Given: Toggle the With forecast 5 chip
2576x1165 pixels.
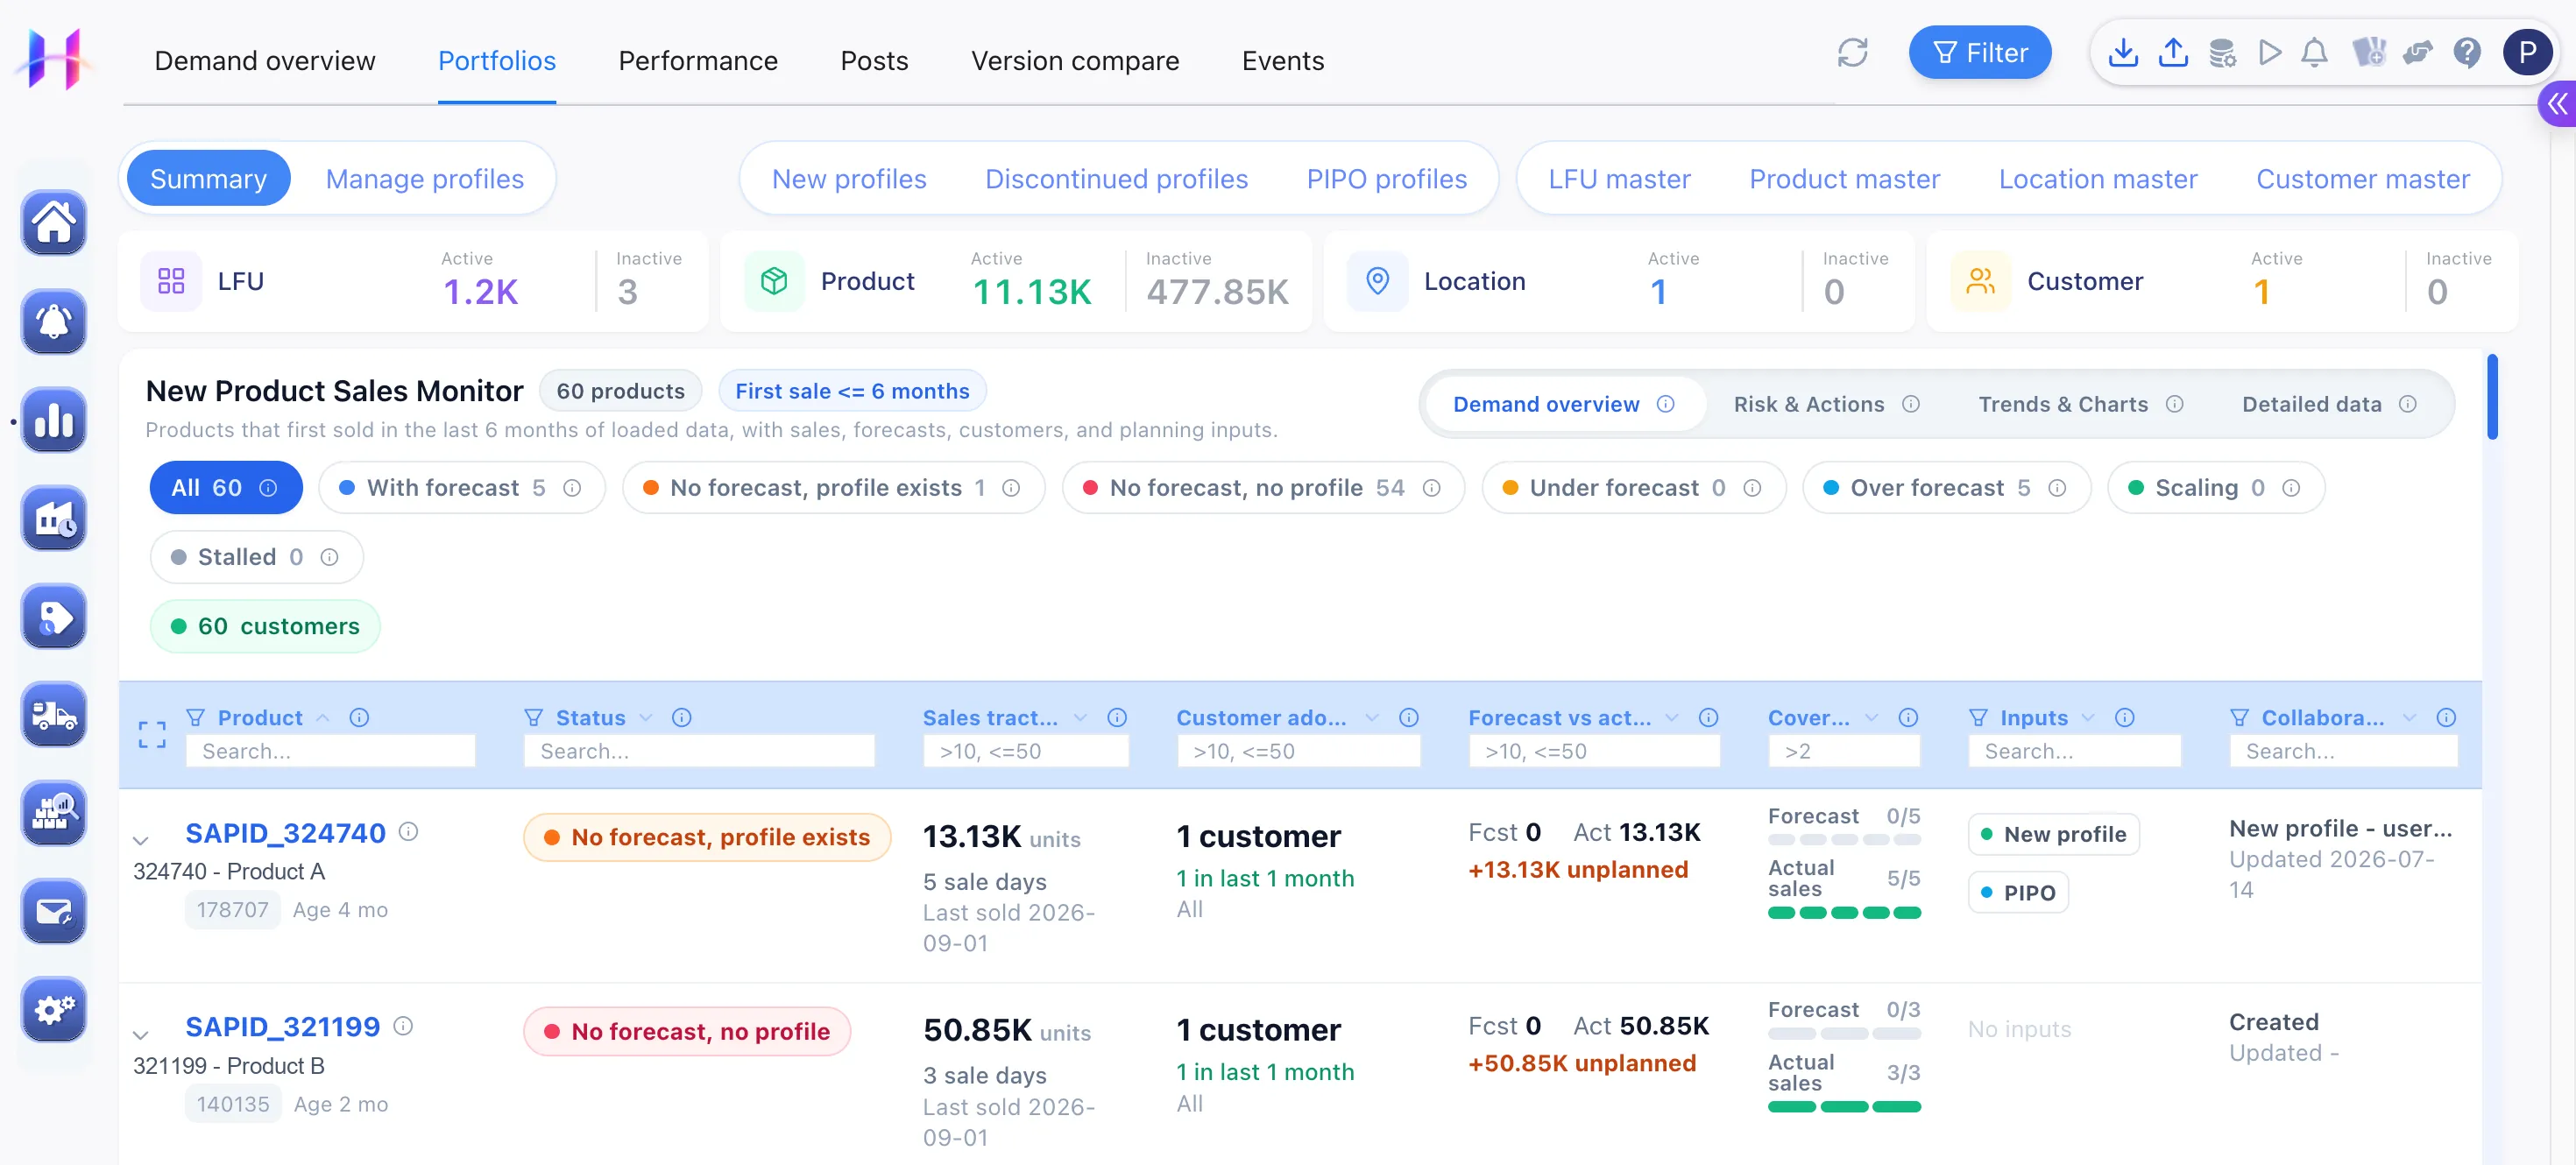Looking at the screenshot, I should 461,488.
